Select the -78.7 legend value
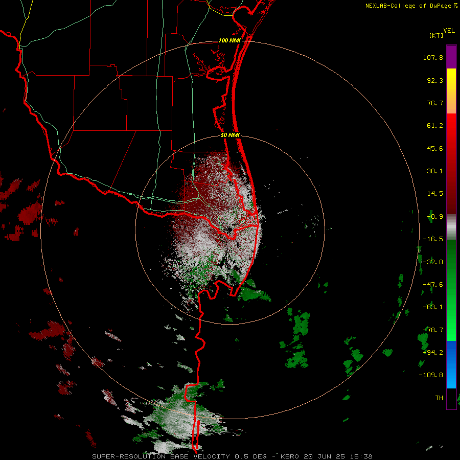The image size is (460, 460). pos(433,330)
